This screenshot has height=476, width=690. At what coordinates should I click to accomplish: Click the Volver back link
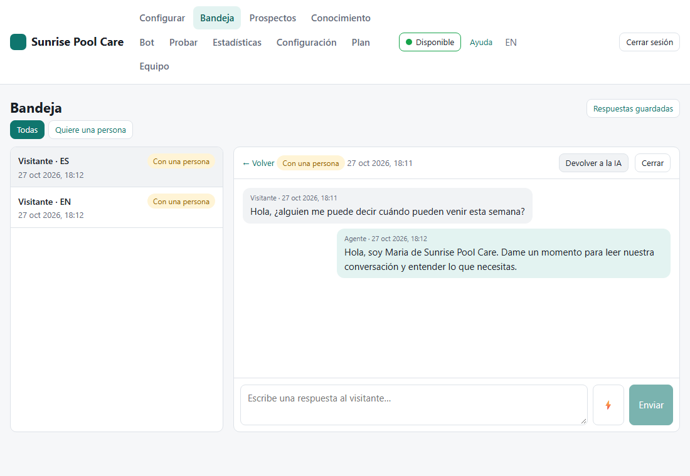coord(258,163)
